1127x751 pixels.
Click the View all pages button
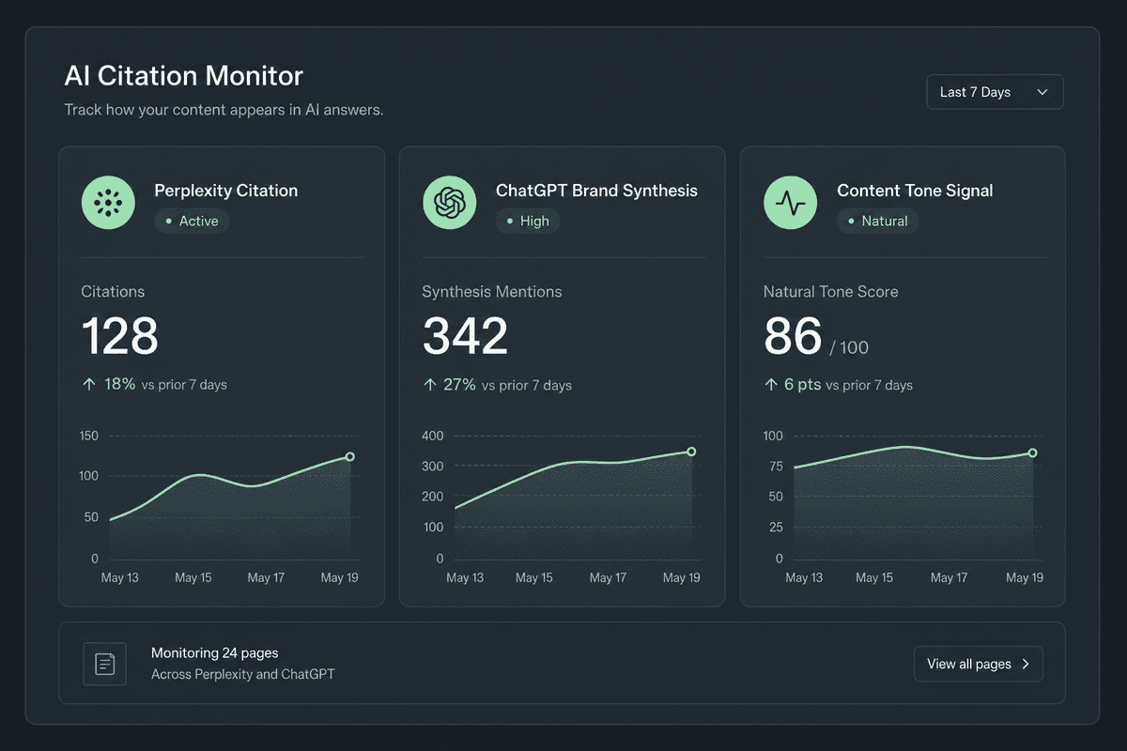(x=978, y=664)
